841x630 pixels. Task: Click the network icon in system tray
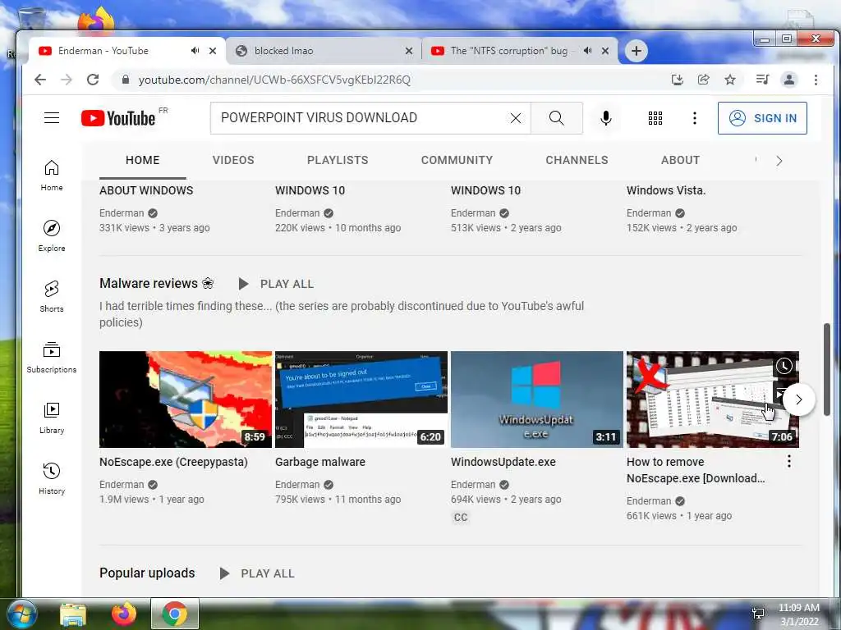click(758, 614)
